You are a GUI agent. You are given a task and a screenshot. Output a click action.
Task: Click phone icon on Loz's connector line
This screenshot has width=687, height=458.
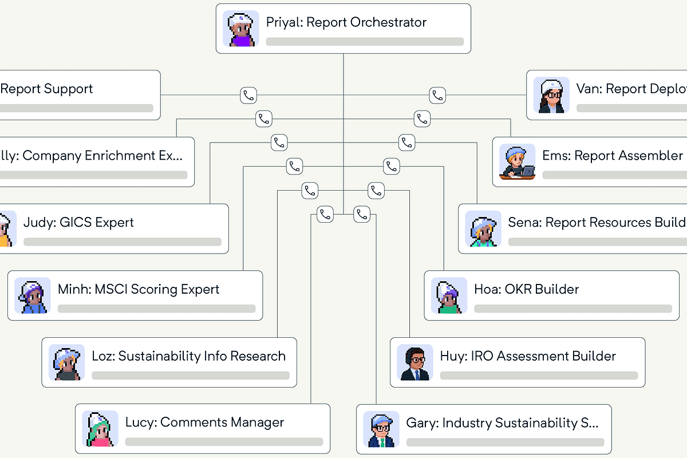(x=310, y=191)
